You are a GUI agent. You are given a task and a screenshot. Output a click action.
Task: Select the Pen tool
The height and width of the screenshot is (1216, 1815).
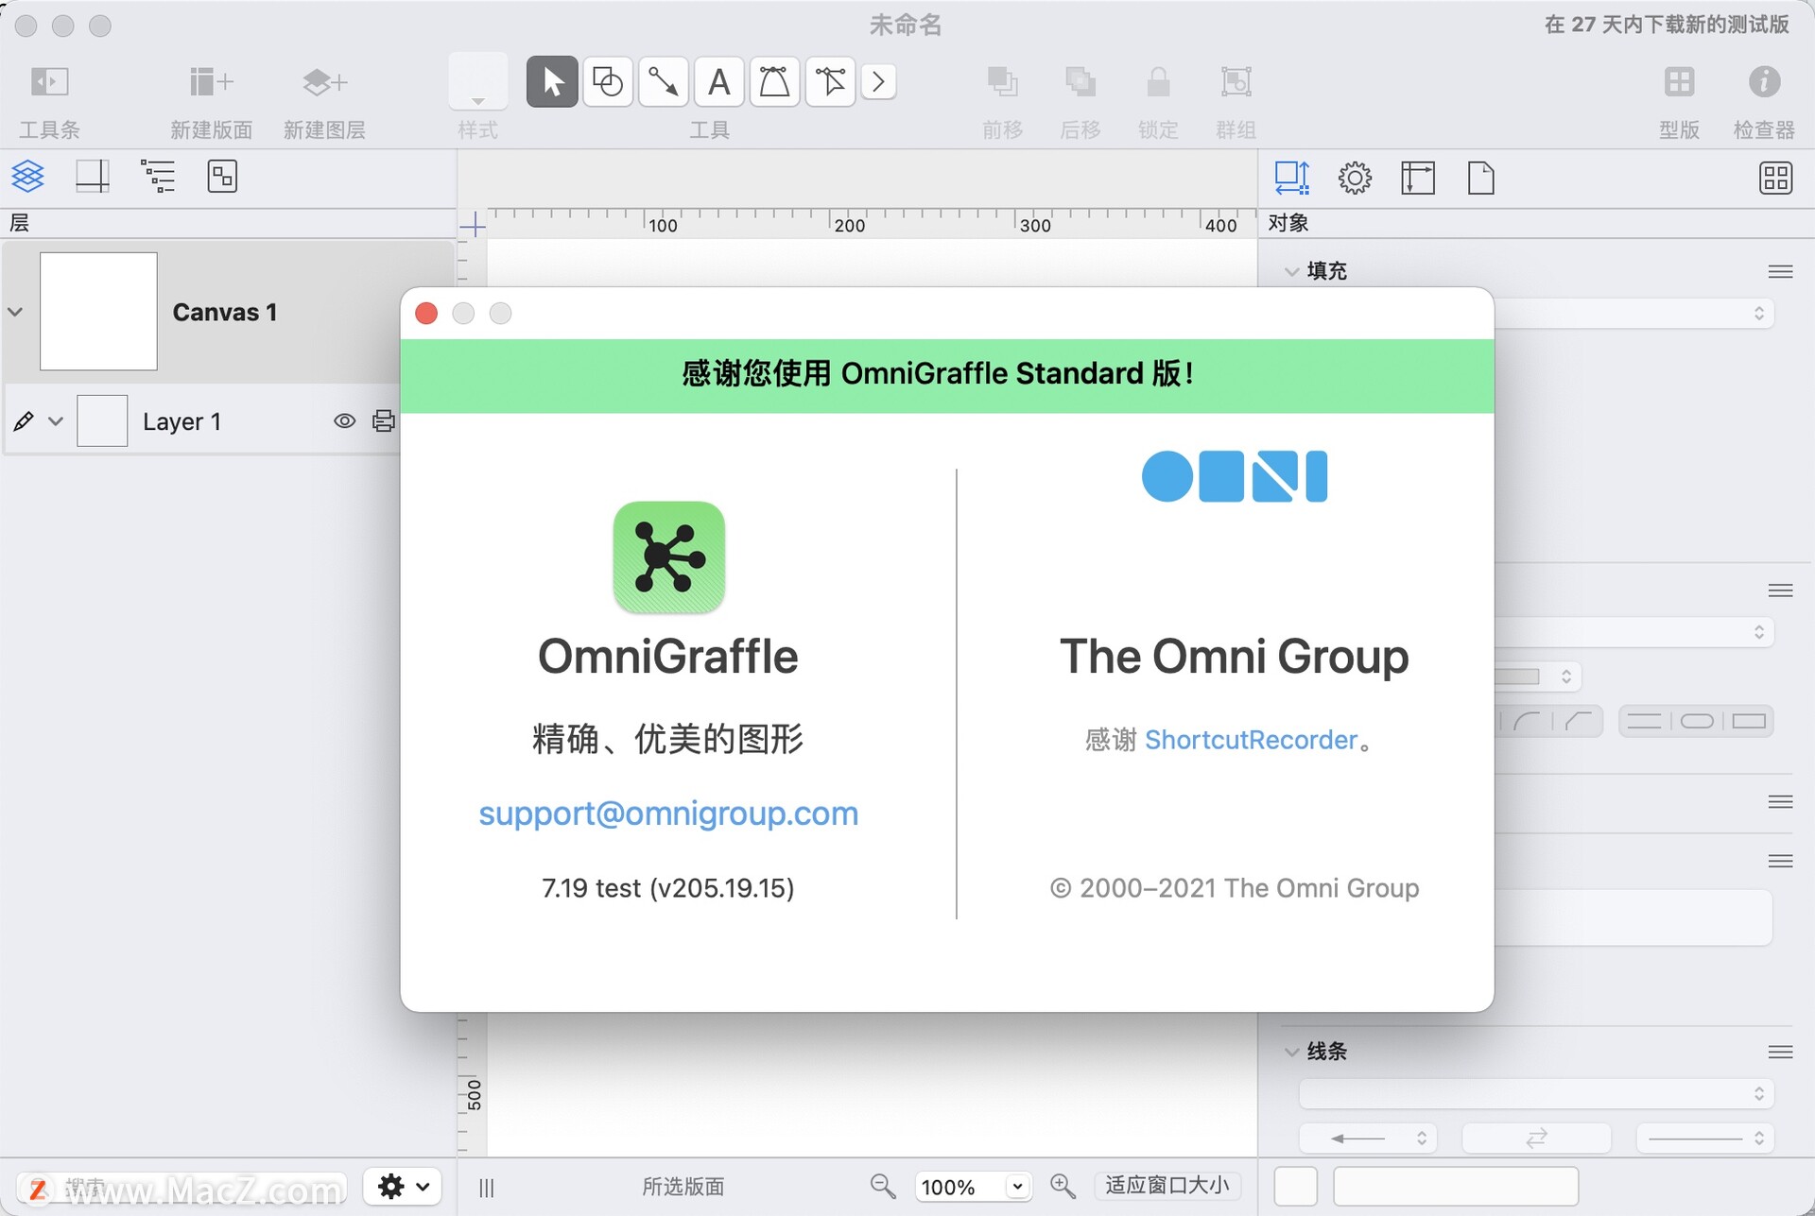(x=774, y=82)
